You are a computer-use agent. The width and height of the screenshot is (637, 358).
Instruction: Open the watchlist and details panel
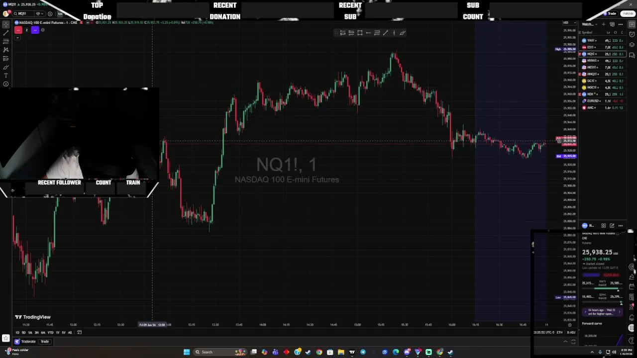(632, 24)
